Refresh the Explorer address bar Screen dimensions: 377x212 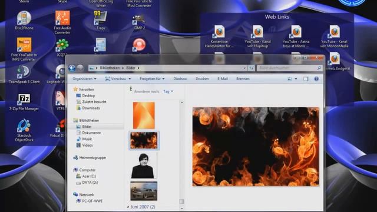tap(251, 68)
